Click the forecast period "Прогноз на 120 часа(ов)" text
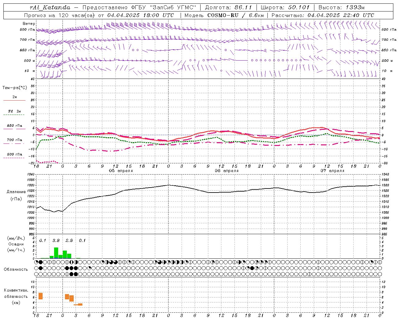 60,15
